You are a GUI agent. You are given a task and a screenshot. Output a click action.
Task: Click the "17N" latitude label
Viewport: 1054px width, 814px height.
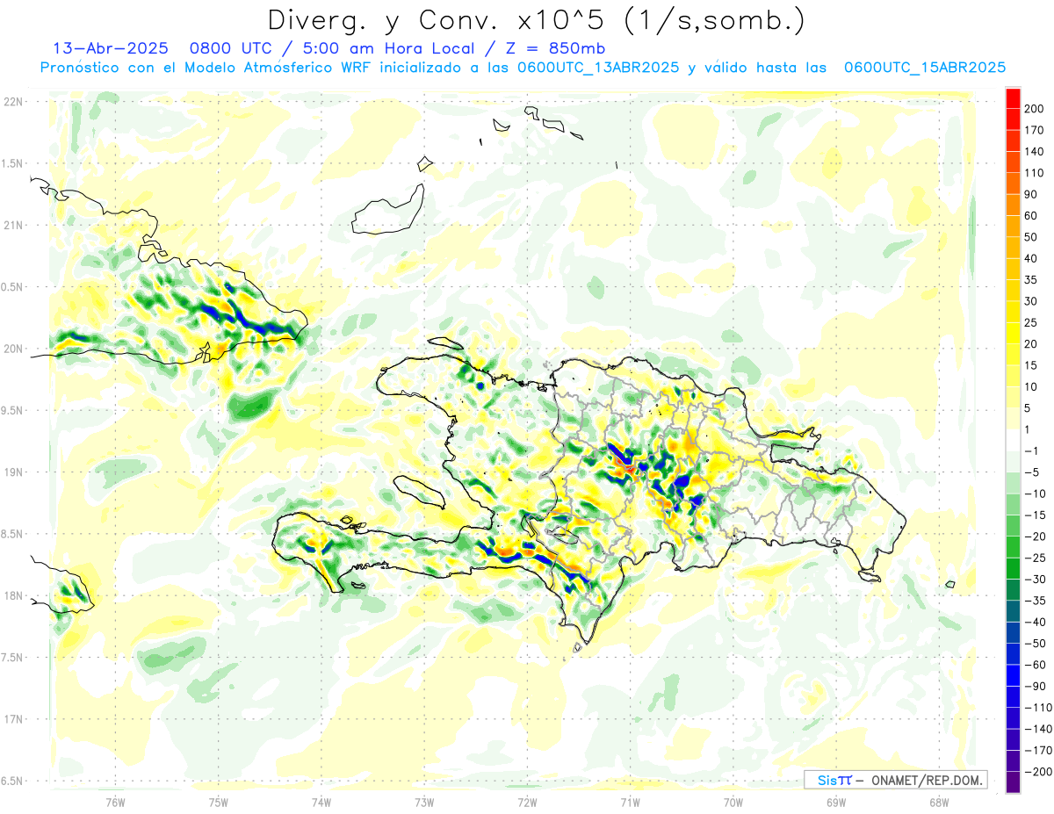[x=13, y=719]
